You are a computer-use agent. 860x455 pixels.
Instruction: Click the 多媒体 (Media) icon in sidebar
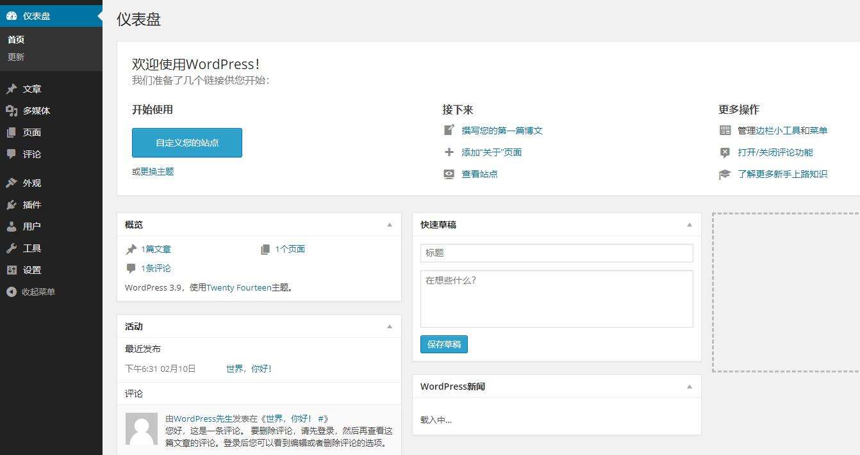point(12,111)
